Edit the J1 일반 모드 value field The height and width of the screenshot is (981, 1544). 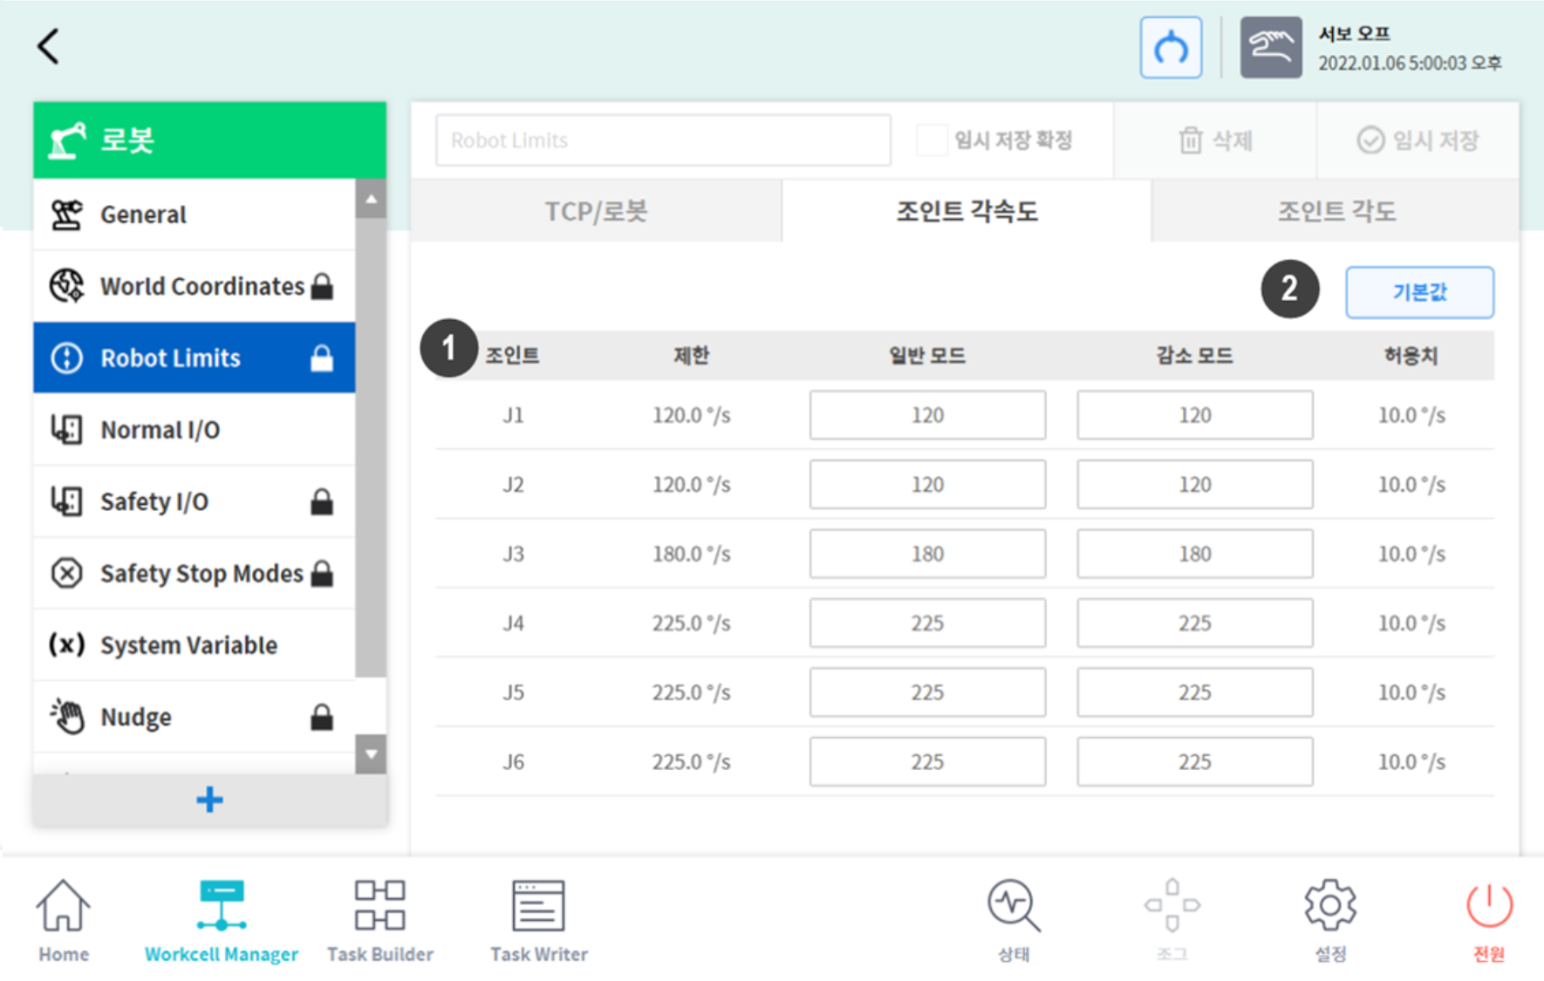click(x=927, y=415)
